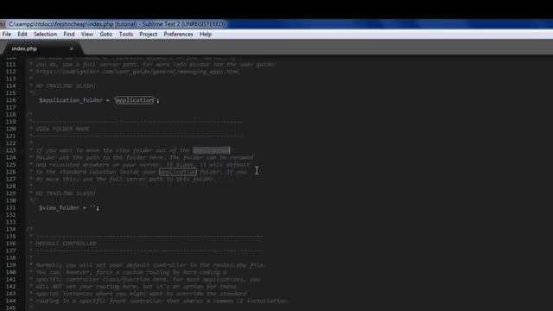The height and width of the screenshot is (311, 553).
Task: Click the codeigniter.com URL on line 112
Action: pos(137,72)
